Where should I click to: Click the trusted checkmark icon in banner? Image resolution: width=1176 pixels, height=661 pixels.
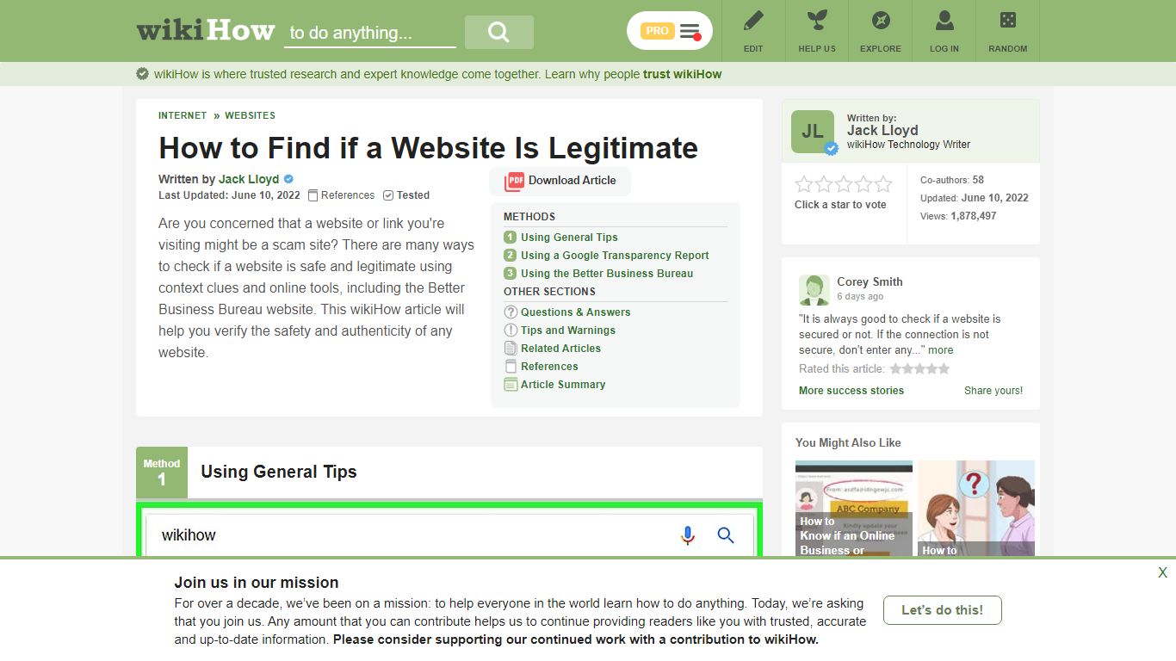[143, 74]
